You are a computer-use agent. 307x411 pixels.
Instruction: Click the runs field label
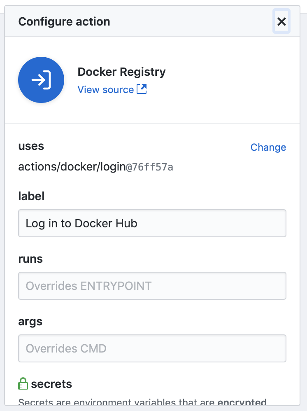point(30,259)
